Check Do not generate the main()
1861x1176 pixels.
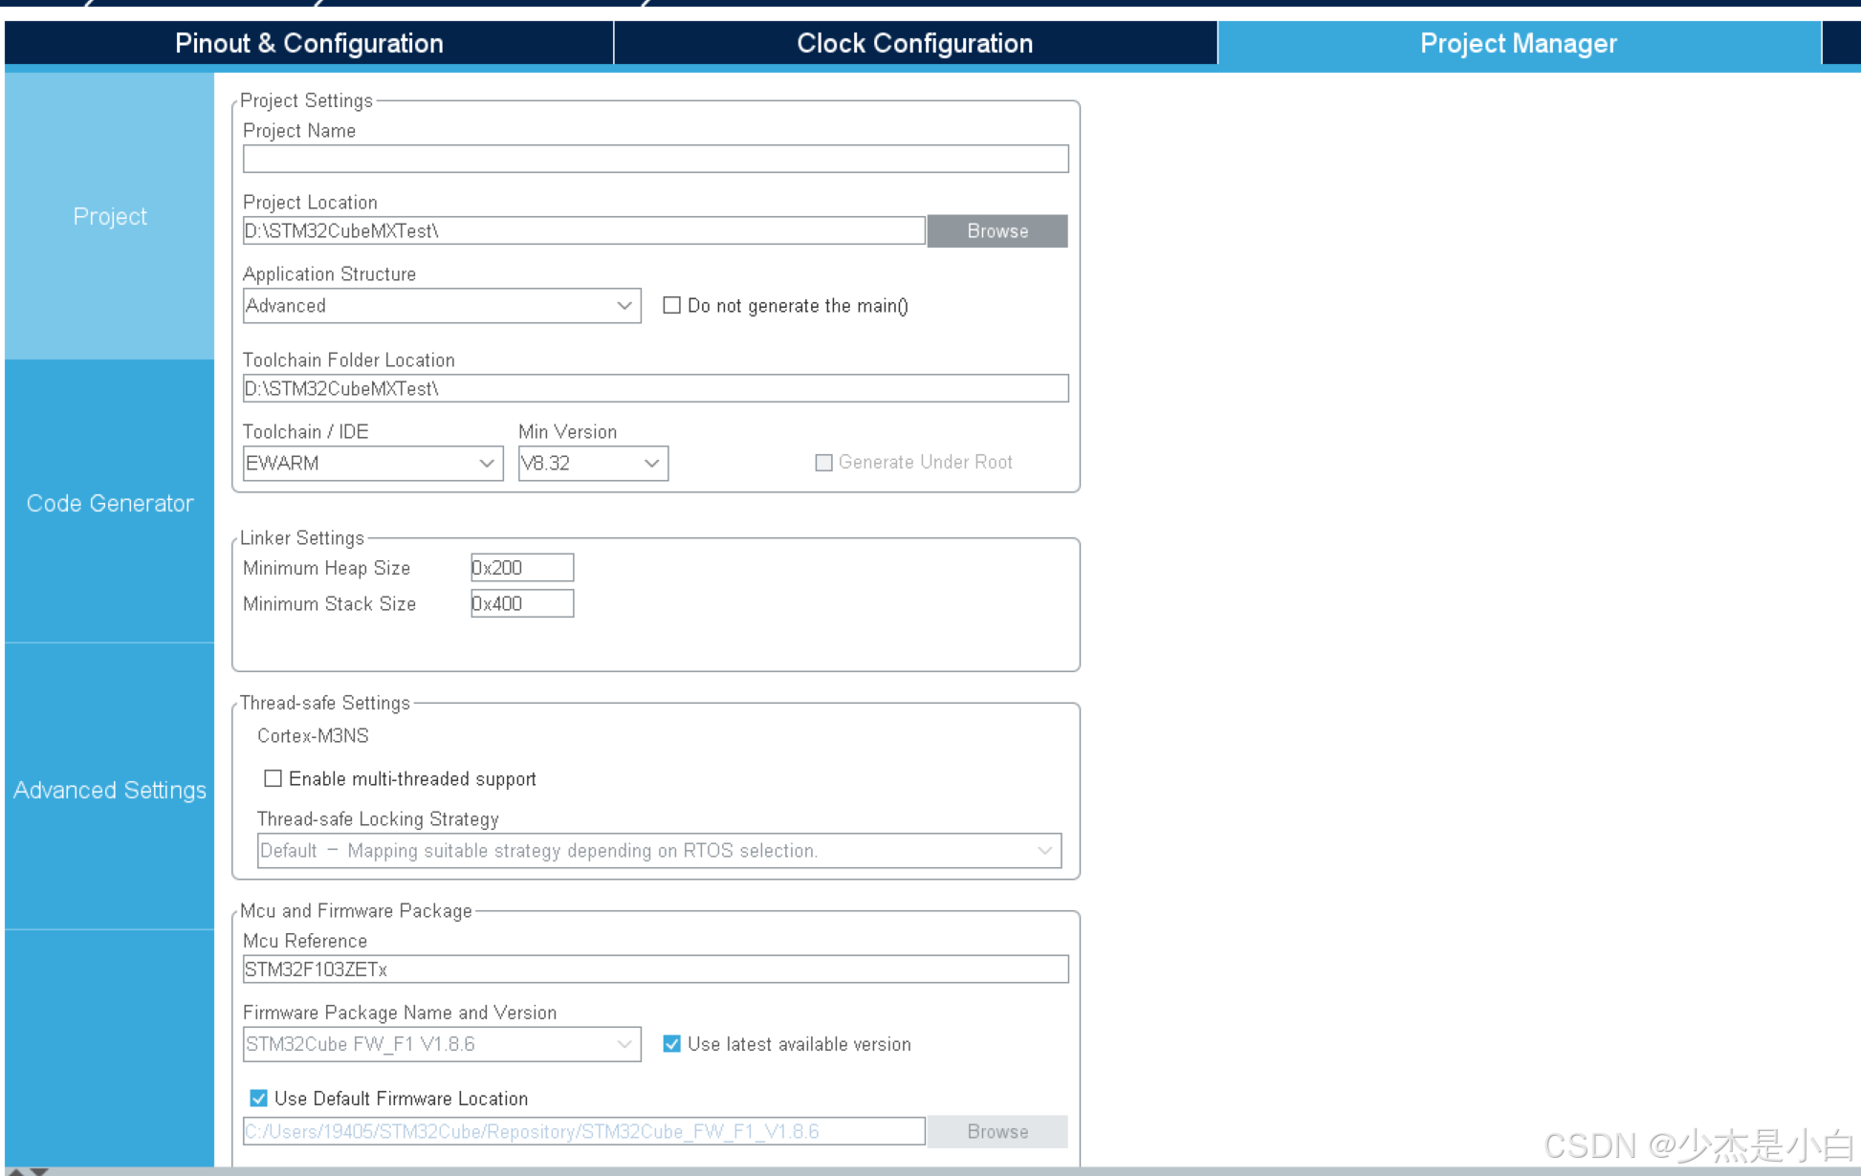(672, 306)
